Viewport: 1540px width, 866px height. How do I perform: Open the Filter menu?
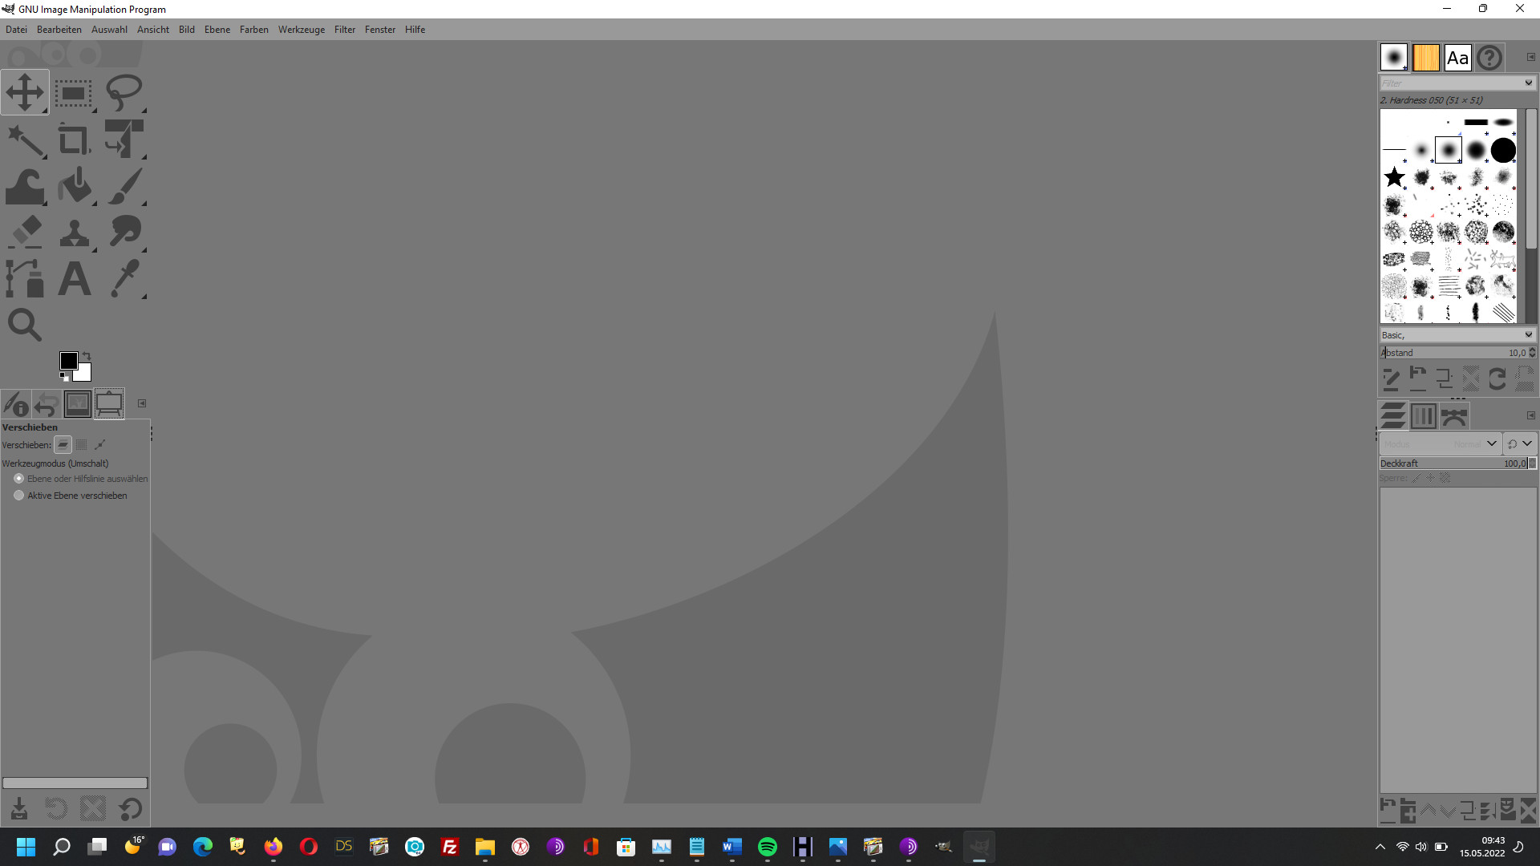click(344, 30)
